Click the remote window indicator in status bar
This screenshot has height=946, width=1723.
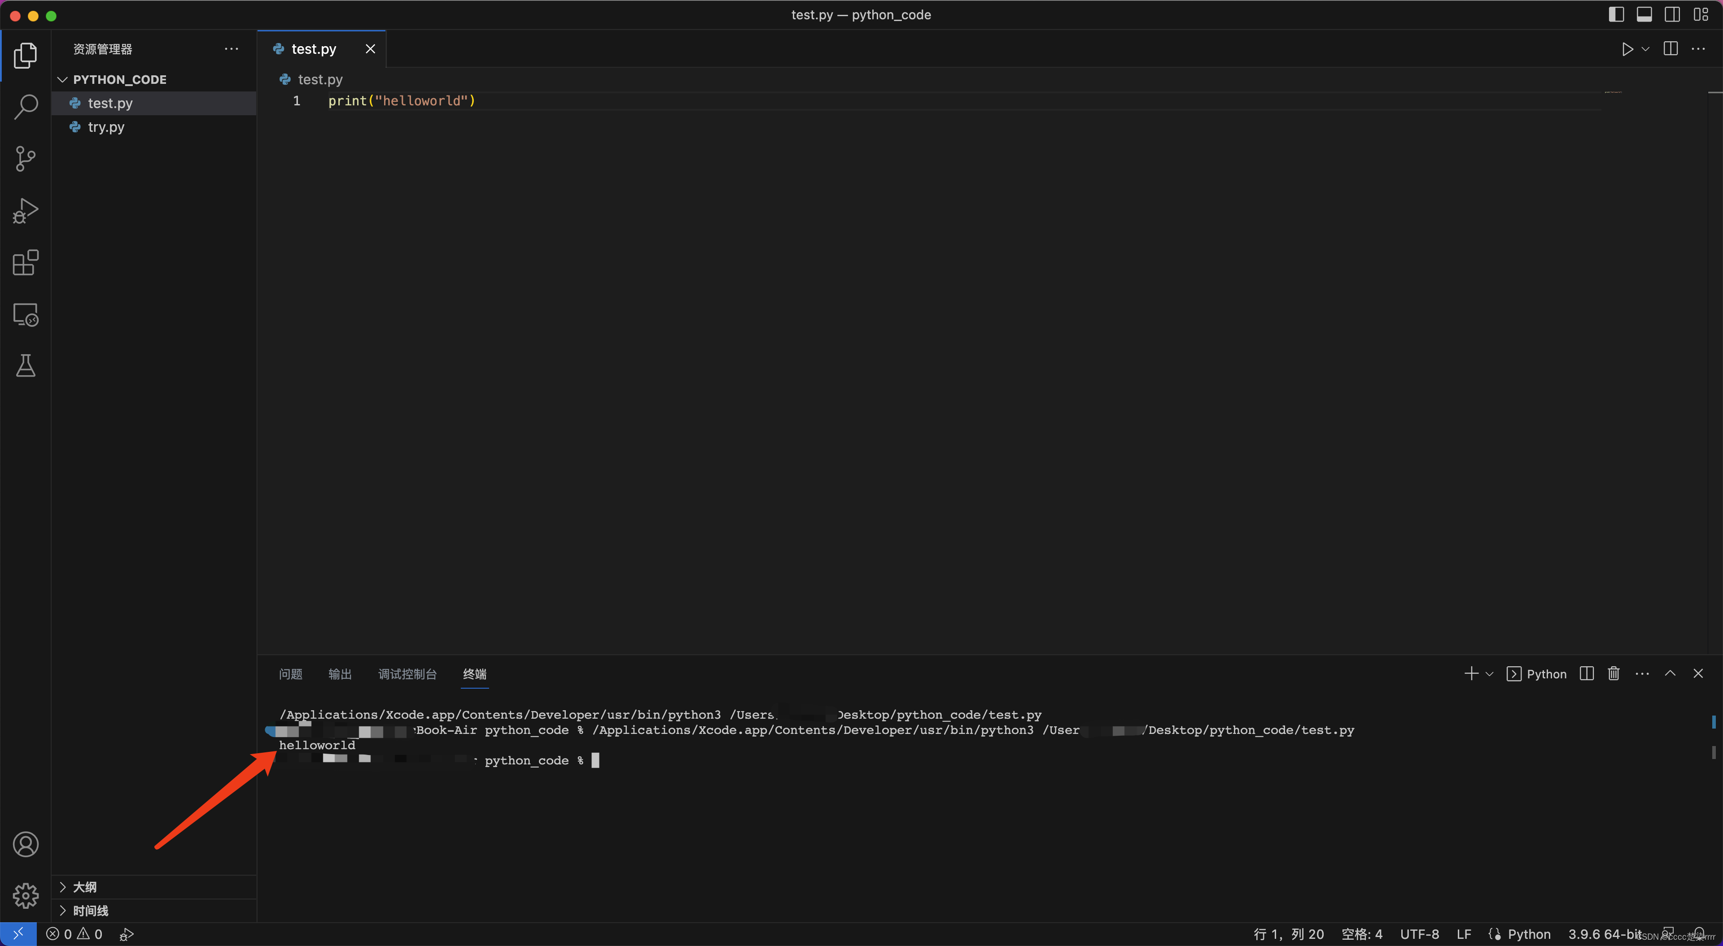[18, 934]
